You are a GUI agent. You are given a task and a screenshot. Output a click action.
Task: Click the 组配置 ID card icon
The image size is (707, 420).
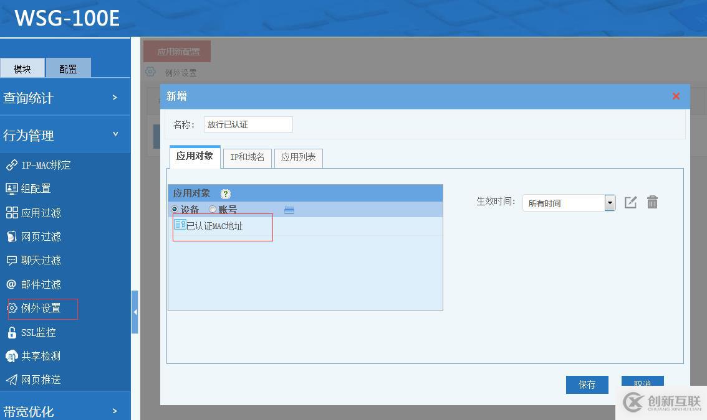(12, 189)
